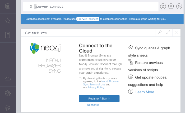Open the cloud sync sidebar icon
This screenshot has width=185, height=113.
(8, 79)
